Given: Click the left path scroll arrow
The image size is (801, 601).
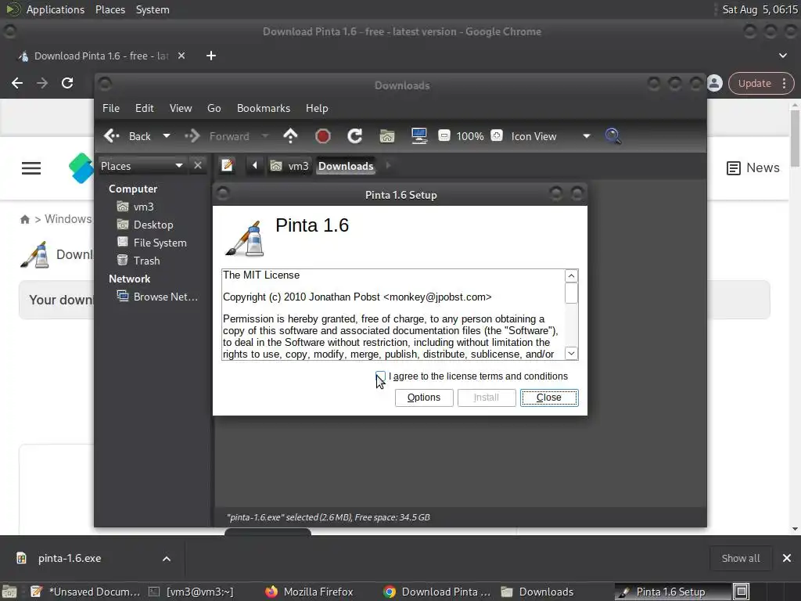Looking at the screenshot, I should coord(254,166).
